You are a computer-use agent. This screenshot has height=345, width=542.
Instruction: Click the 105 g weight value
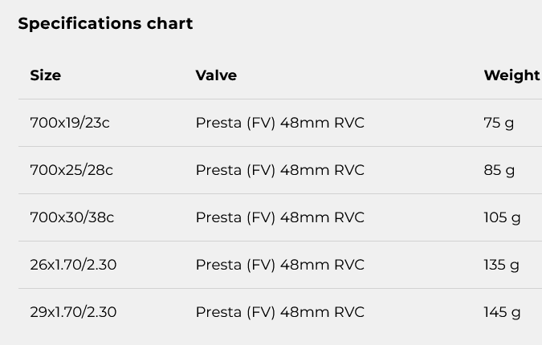(502, 218)
